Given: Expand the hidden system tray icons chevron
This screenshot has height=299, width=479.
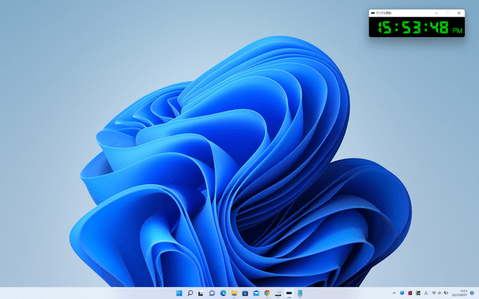Looking at the screenshot, I should point(394,293).
